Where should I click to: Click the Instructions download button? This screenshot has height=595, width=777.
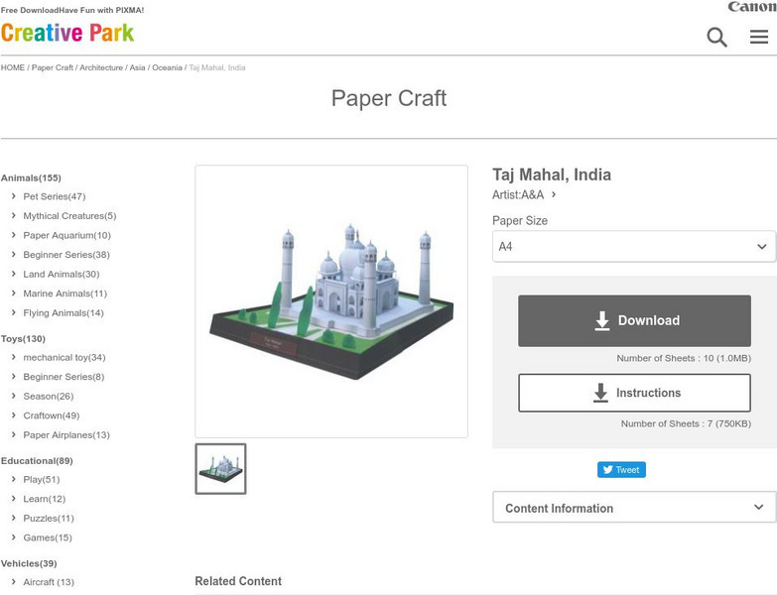click(x=634, y=393)
